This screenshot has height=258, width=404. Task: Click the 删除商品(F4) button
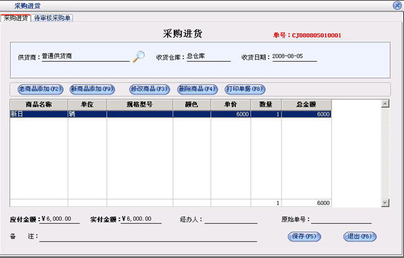(198, 89)
